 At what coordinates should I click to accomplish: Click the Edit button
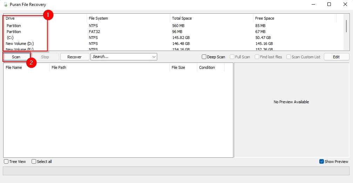pyautogui.click(x=337, y=57)
